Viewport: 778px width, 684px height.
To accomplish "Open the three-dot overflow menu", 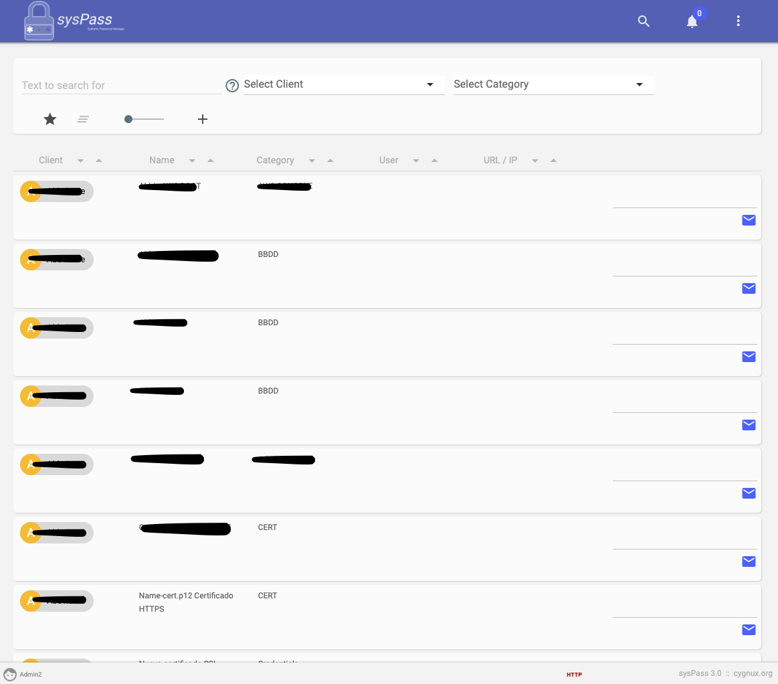I will (x=738, y=21).
